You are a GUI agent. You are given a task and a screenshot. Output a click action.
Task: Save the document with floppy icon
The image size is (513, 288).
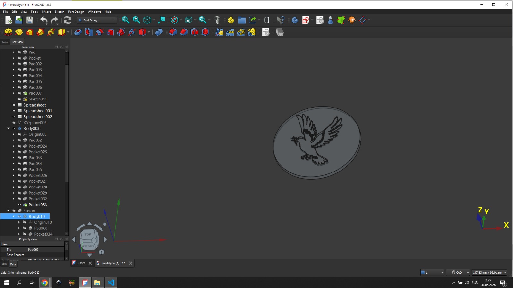(x=29, y=20)
